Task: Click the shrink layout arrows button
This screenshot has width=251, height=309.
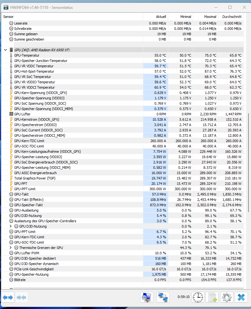Action: click(x=21, y=297)
